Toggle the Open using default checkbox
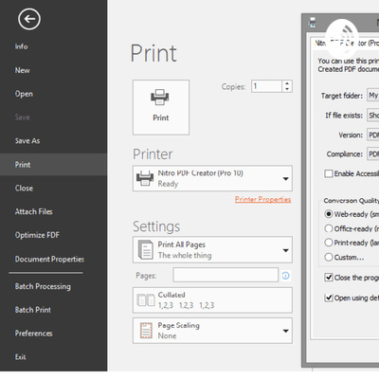The width and height of the screenshot is (379, 379). (329, 298)
